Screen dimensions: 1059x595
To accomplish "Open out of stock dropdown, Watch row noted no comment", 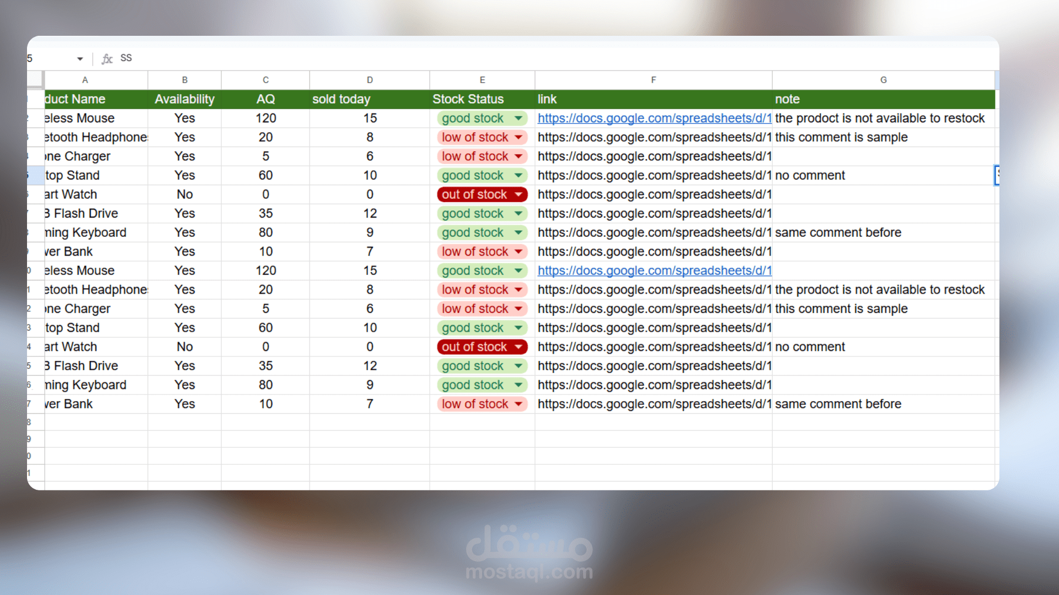I will pos(518,347).
